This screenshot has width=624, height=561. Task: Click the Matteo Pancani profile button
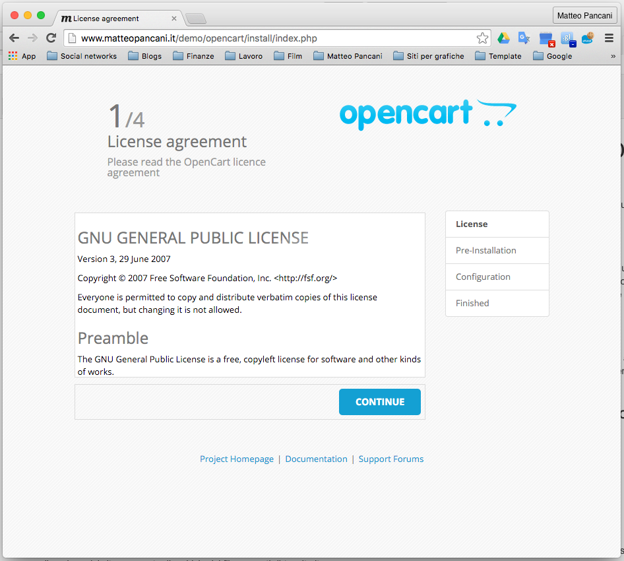584,16
